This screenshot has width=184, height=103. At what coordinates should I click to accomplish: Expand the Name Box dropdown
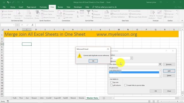14,25
